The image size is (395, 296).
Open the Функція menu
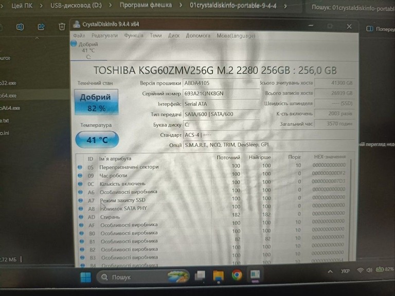[x=134, y=35]
